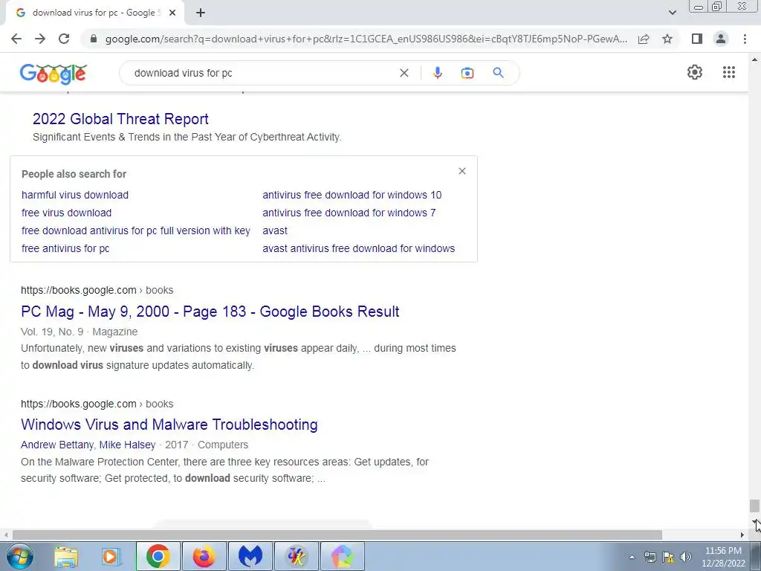View site information via the lock icon
Screen dimensions: 761x571
[x=94, y=39]
